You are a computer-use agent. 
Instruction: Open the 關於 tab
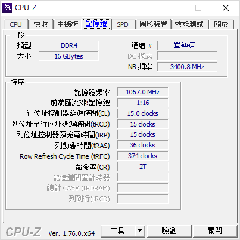[x=221, y=24]
